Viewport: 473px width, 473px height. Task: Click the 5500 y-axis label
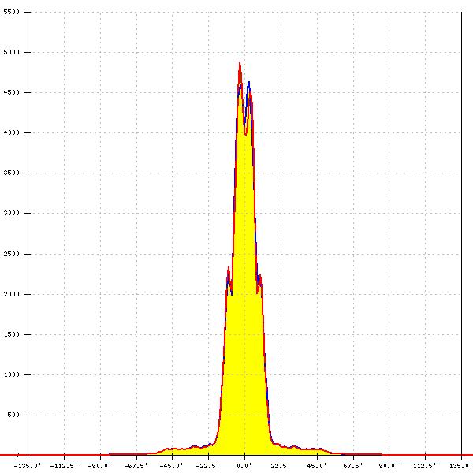coord(12,13)
